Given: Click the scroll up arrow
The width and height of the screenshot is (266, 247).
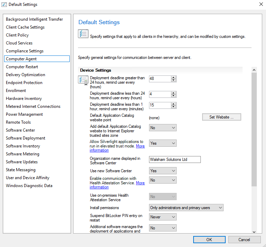Looking at the screenshot, I should [x=254, y=70].
